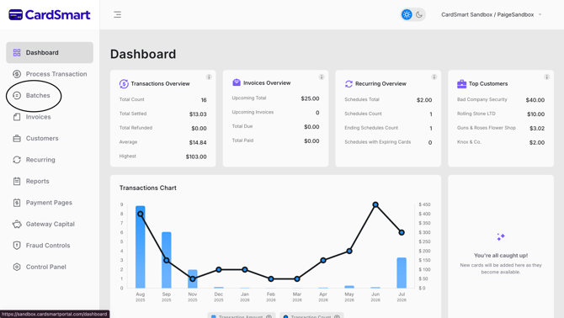This screenshot has height=318, width=564.
Task: Click the Dashboard grid icon in the sidebar
Action: 17,52
